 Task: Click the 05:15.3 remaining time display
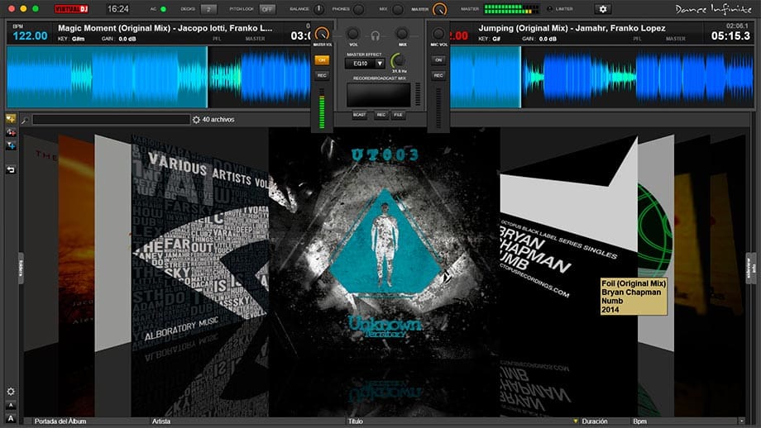coord(730,36)
